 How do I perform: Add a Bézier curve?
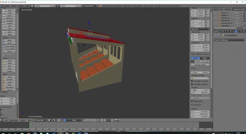tap(10, 40)
